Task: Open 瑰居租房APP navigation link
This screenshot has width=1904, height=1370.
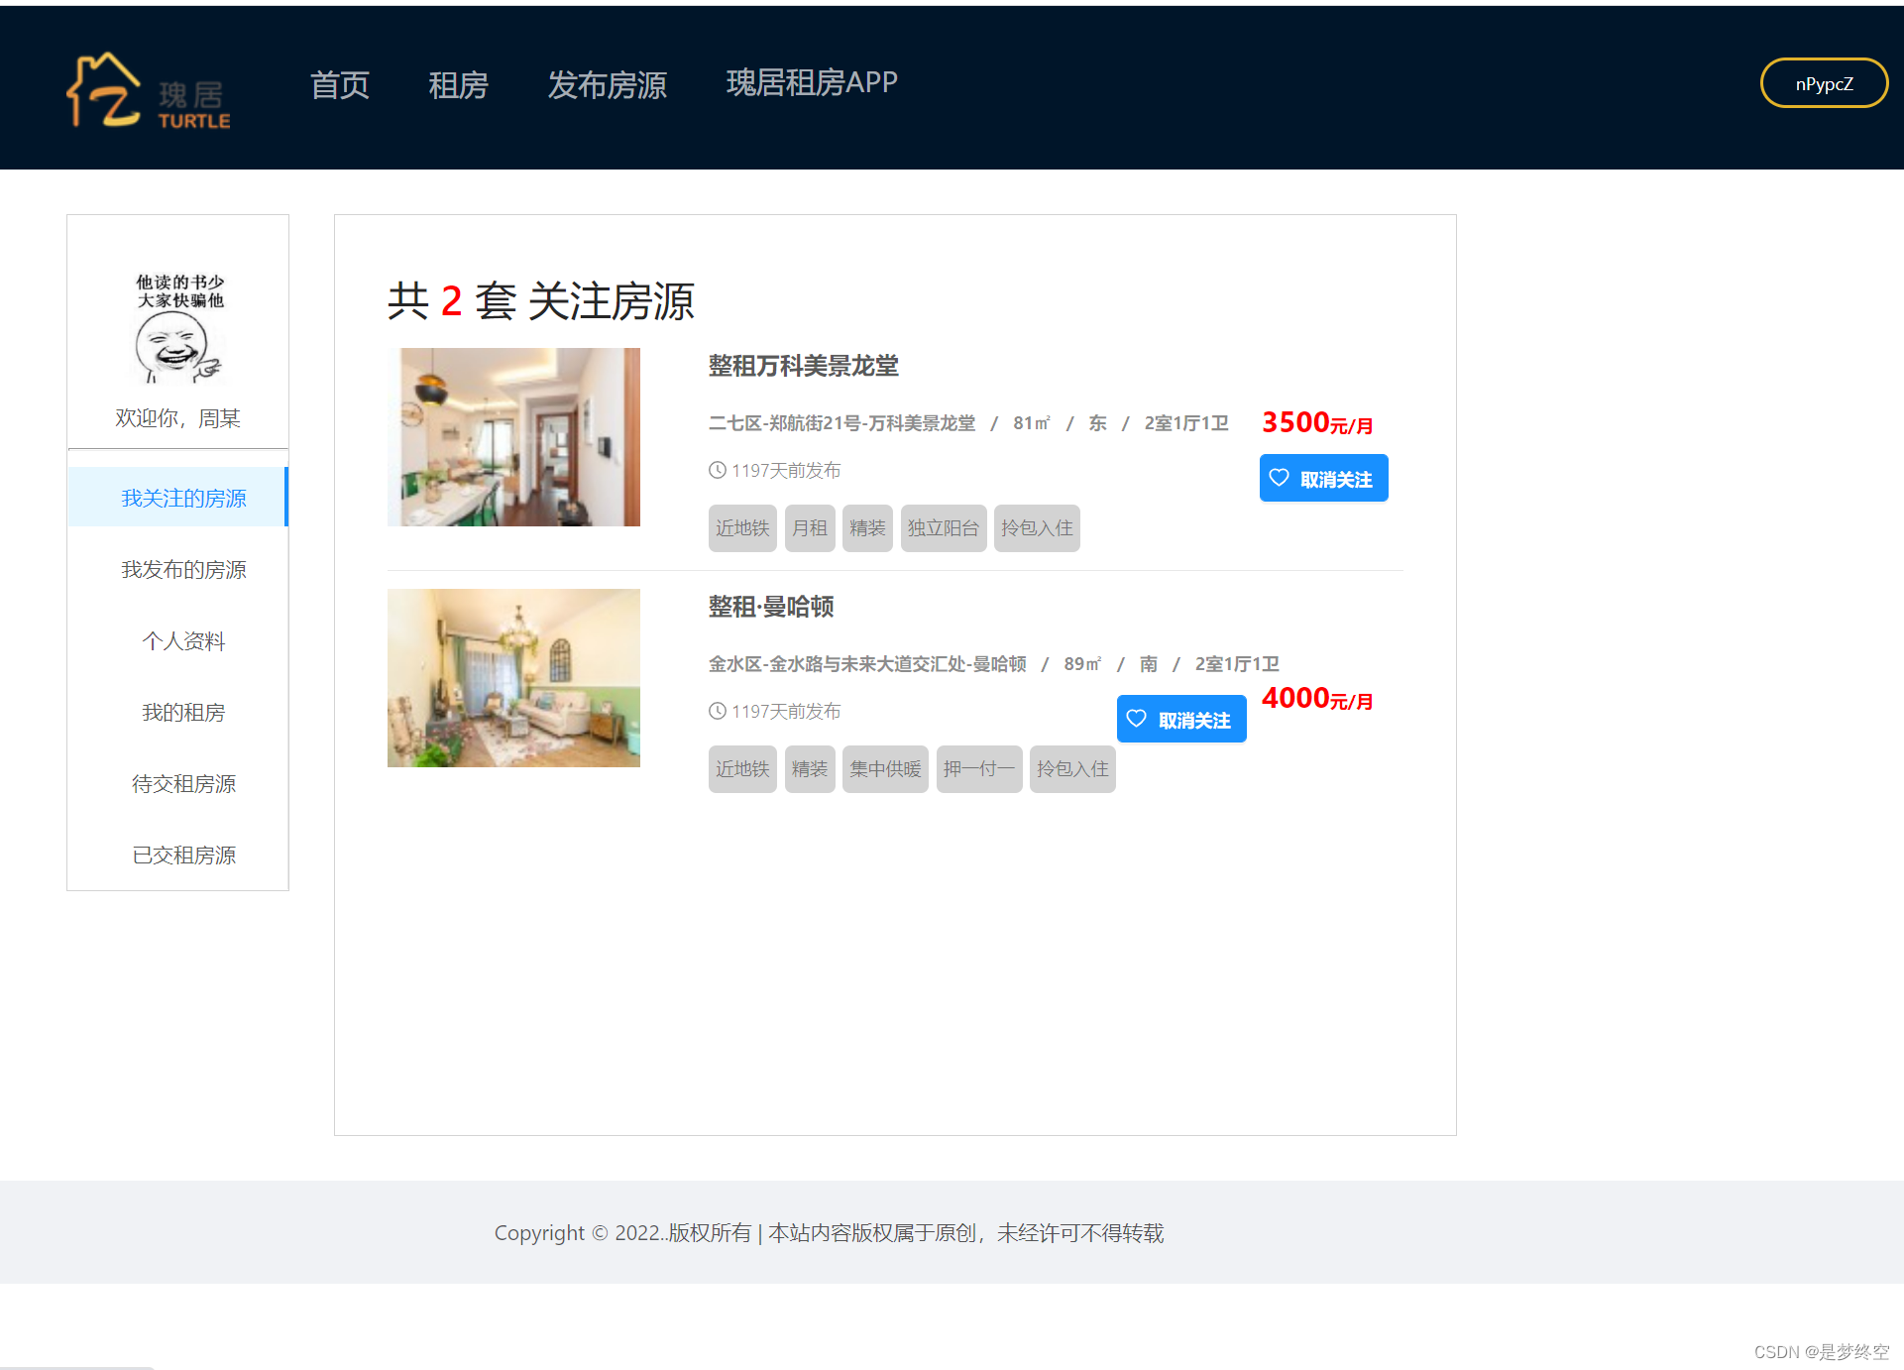Action: 811,83
